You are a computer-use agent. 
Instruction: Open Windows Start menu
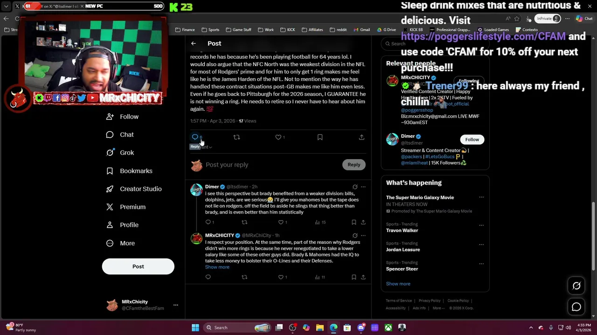click(195, 328)
